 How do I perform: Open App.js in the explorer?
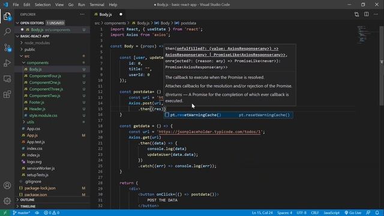coord(32,135)
